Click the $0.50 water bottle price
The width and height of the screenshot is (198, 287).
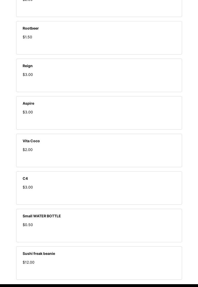click(x=28, y=225)
